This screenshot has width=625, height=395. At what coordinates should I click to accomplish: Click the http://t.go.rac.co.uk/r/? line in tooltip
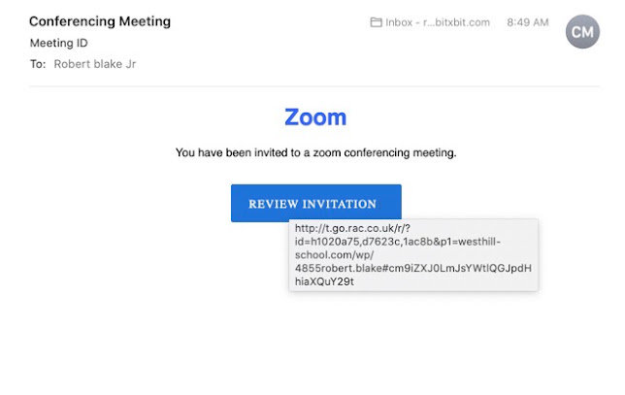pos(352,228)
